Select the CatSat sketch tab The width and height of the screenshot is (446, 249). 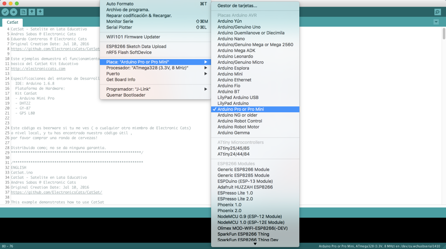click(12, 22)
